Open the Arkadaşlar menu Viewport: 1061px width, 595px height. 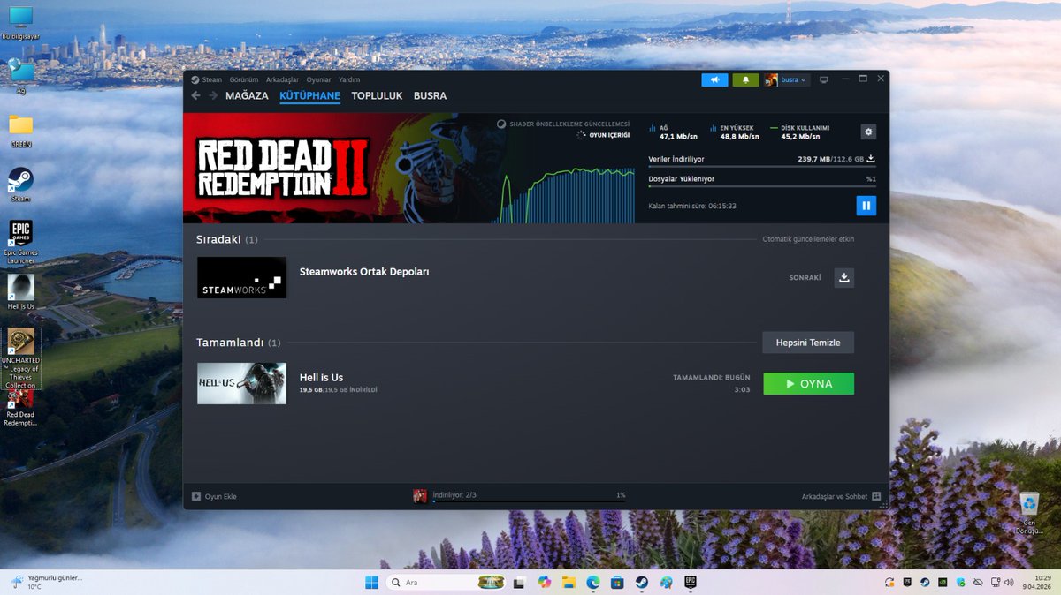point(282,79)
